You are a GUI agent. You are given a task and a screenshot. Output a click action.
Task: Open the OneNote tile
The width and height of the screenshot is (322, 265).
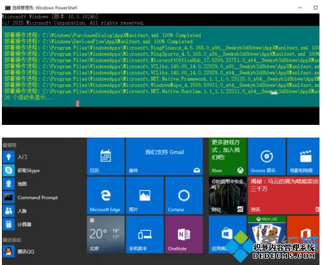pos(184,235)
